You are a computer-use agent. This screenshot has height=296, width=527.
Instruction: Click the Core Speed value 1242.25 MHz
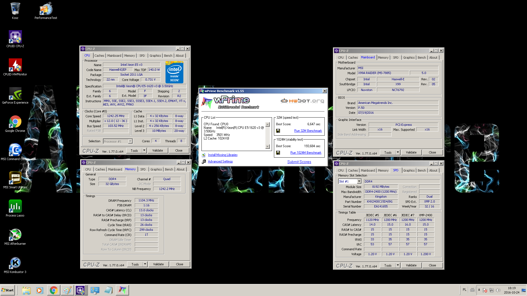pyautogui.click(x=116, y=116)
